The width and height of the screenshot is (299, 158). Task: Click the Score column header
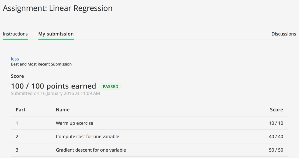pyautogui.click(x=277, y=110)
